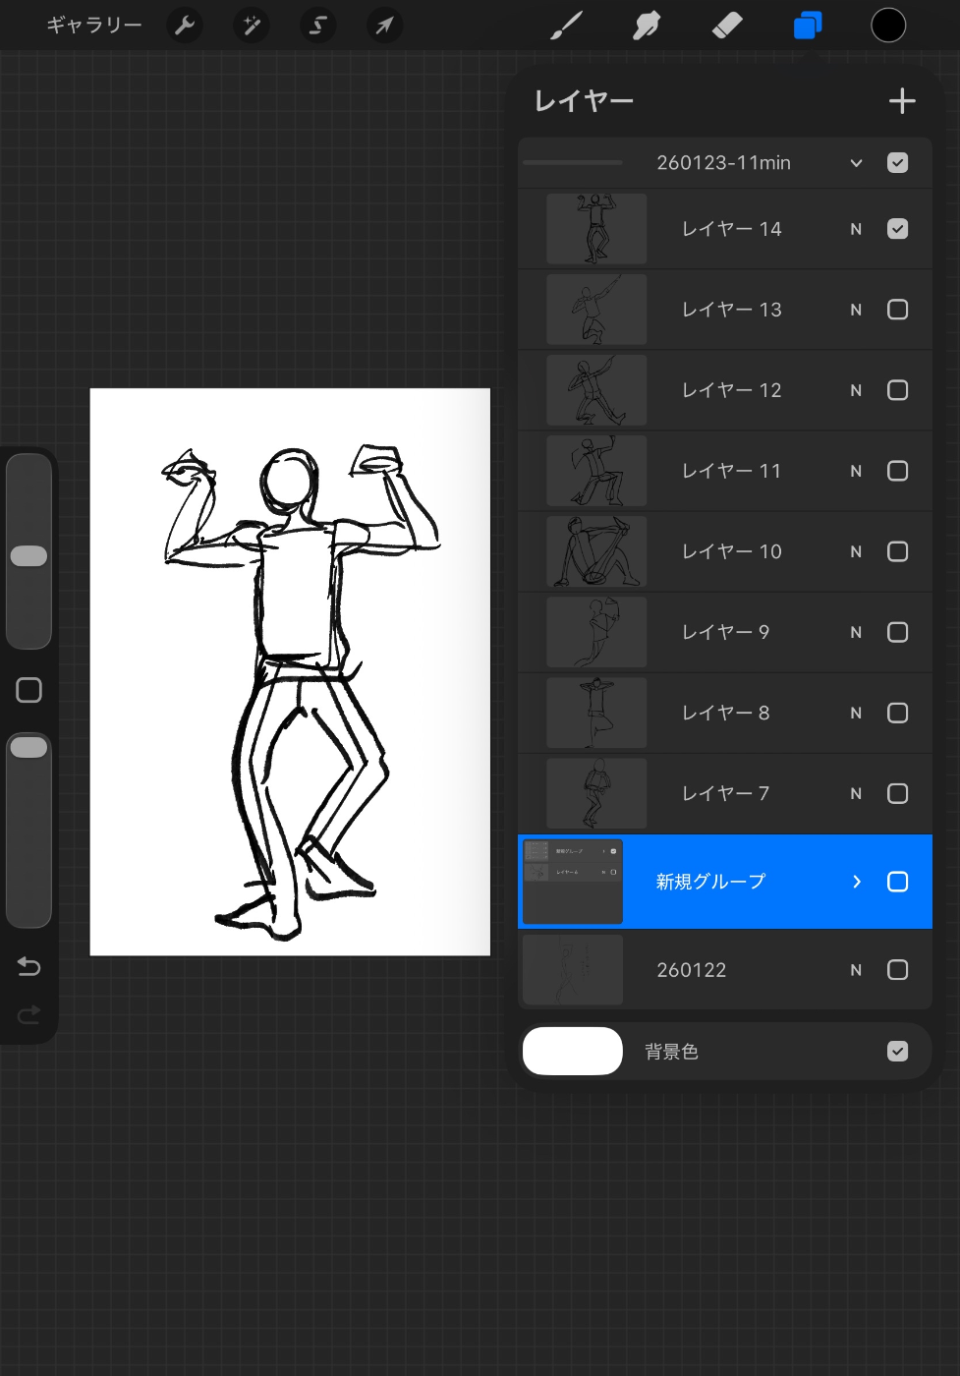Open the Adjustments magic wand menu
This screenshot has height=1376, width=960.
(x=252, y=26)
